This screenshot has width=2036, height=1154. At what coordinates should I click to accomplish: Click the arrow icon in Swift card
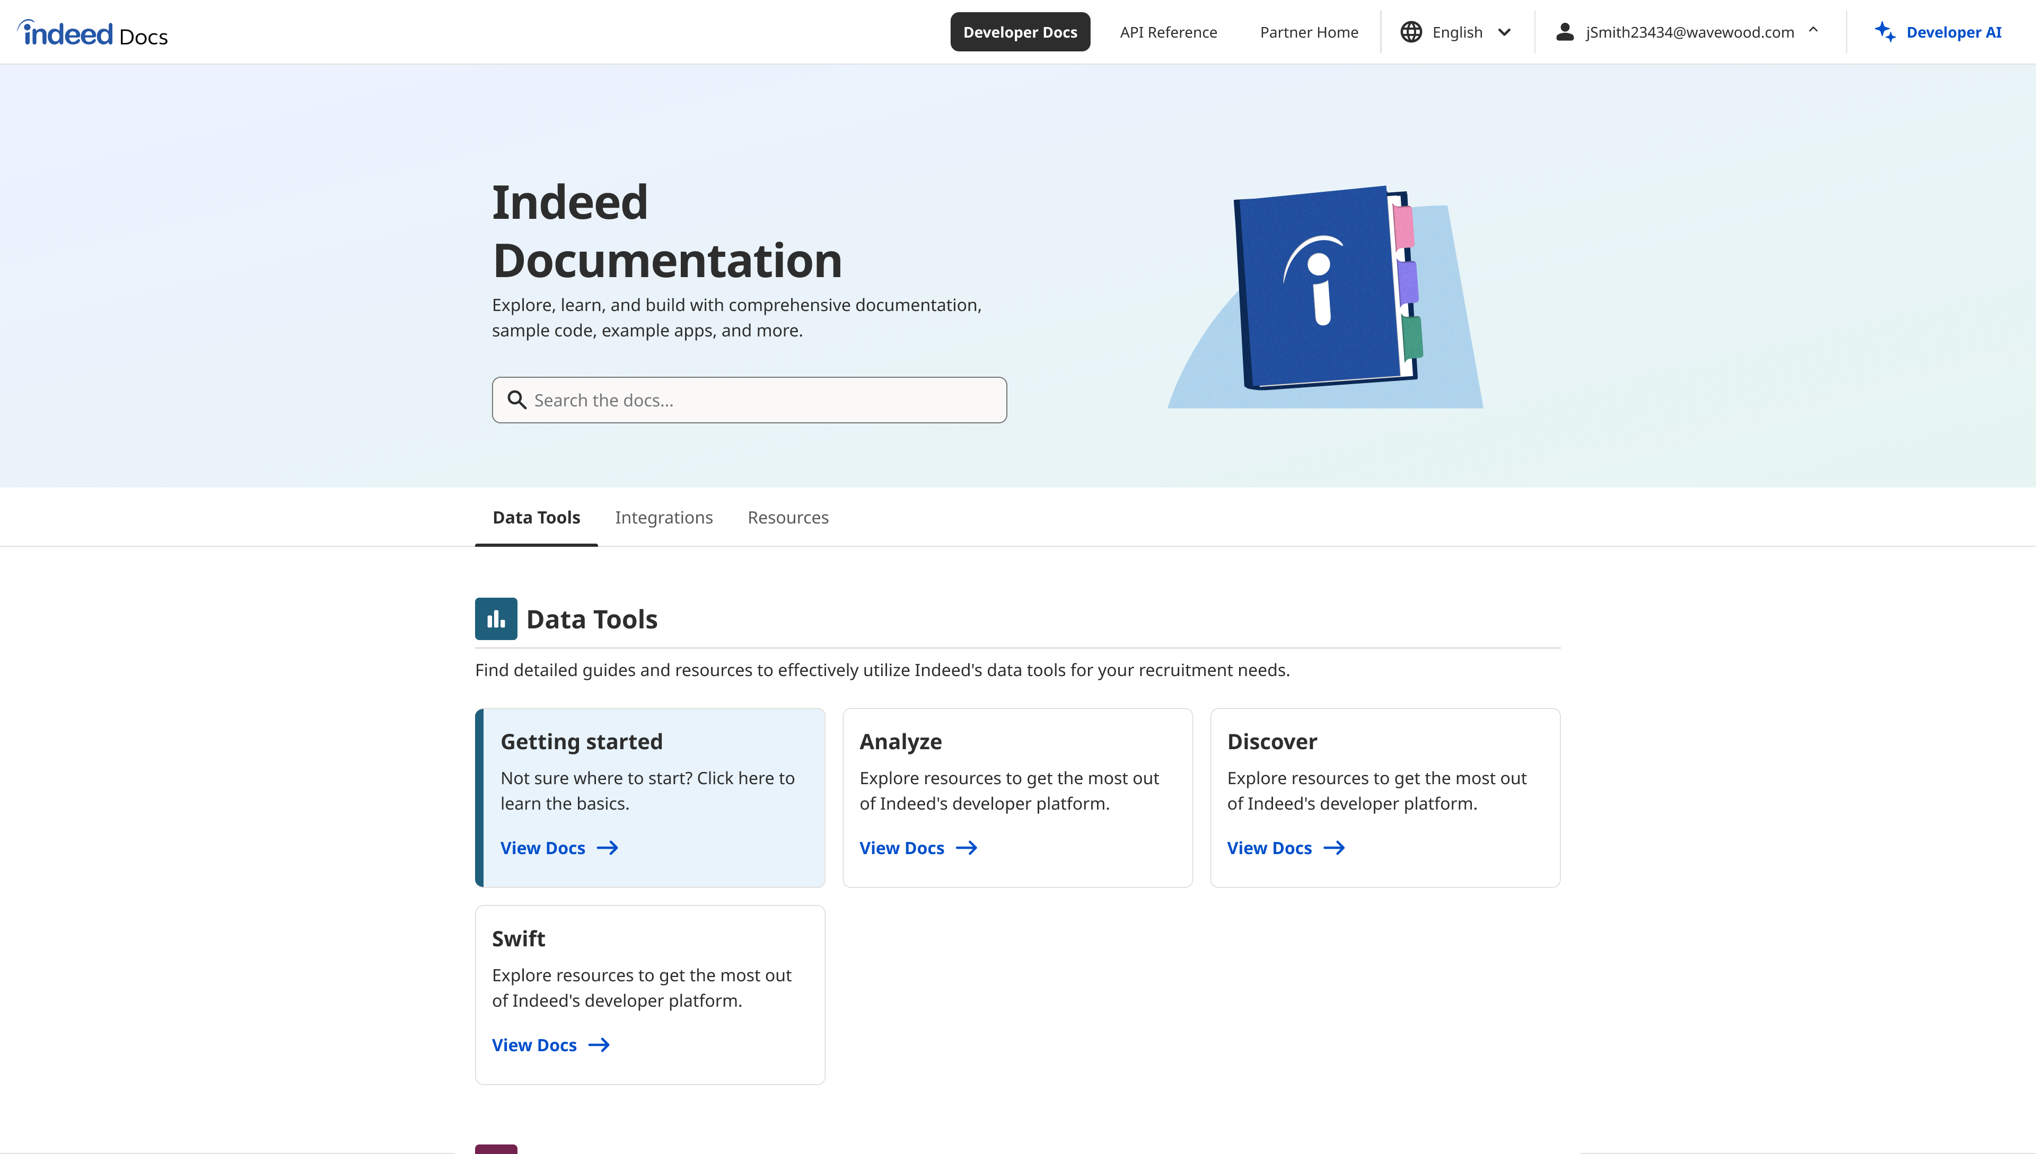pyautogui.click(x=599, y=1045)
